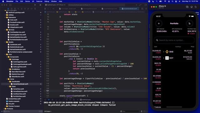
Task: Tap the BNB coin logo in portfolio list
Action: [x=167, y=52]
